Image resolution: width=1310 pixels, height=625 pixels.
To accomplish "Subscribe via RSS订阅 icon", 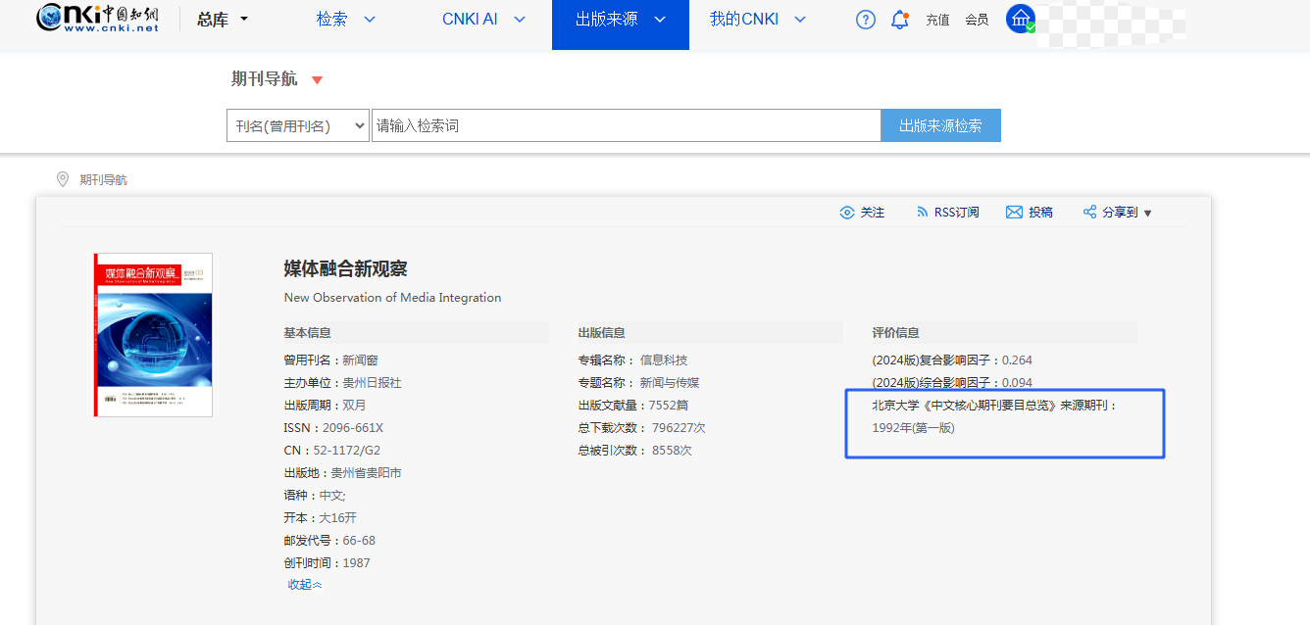I will [x=922, y=213].
